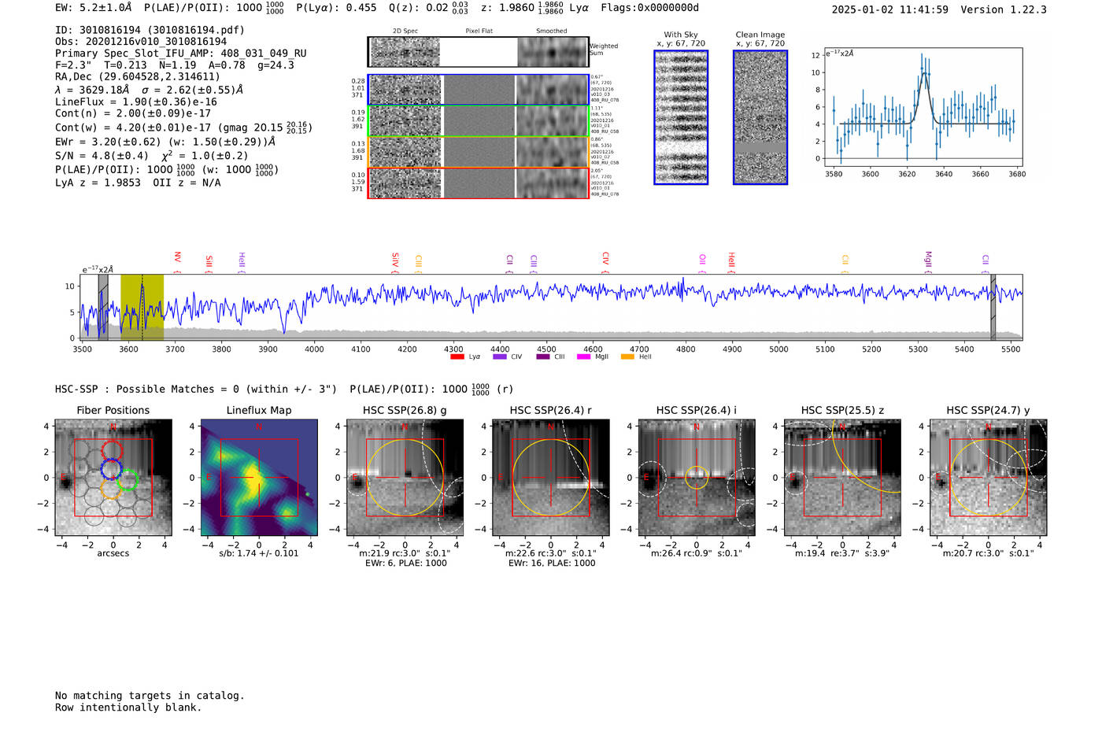Click the 'EWr: 16, PLAE: 1000' caption

coord(552,563)
